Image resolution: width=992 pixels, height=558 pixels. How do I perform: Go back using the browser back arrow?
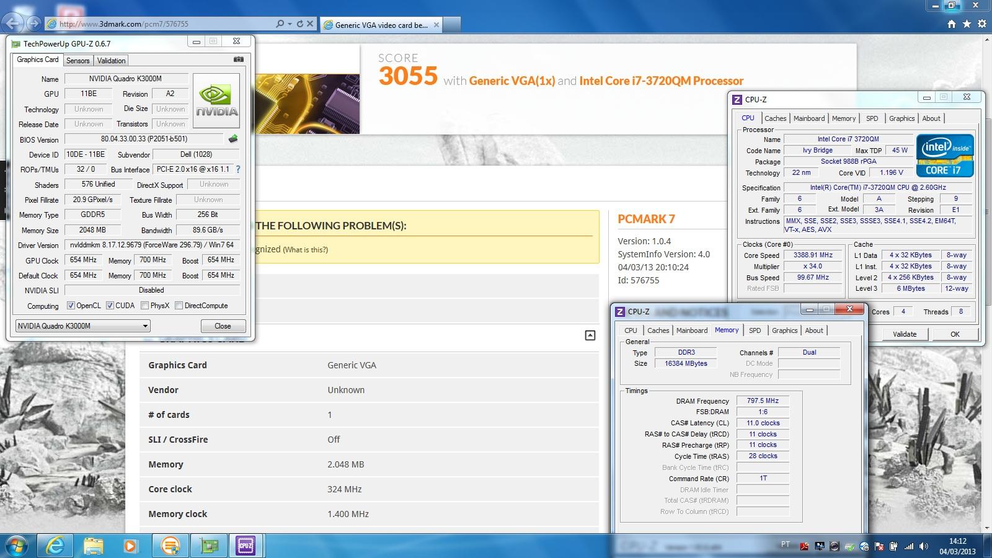point(12,24)
